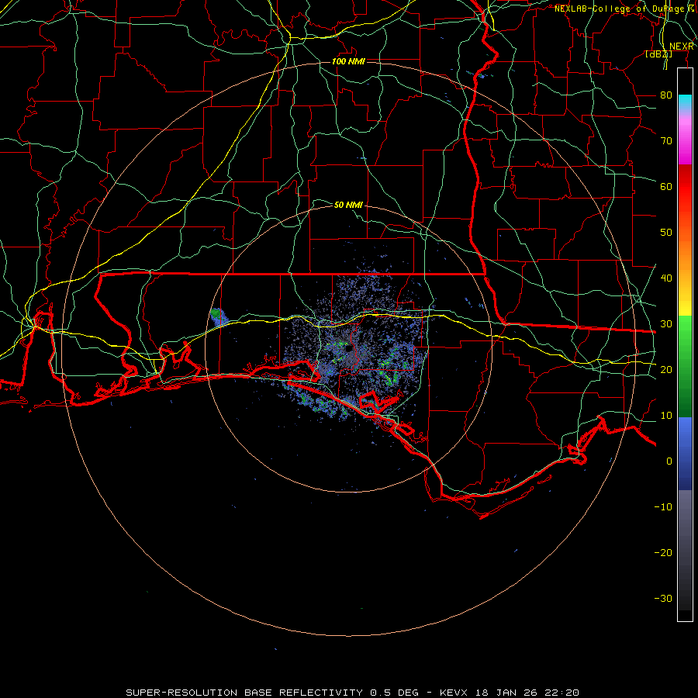Click the 40 value on dBZ scale
Viewport: 698px width, 698px height.
tap(666, 278)
